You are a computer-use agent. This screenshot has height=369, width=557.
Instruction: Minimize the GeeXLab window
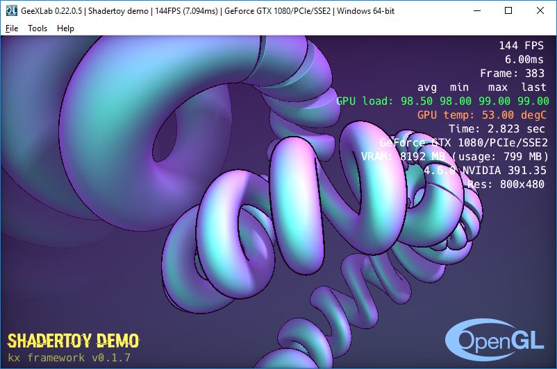(x=477, y=10)
